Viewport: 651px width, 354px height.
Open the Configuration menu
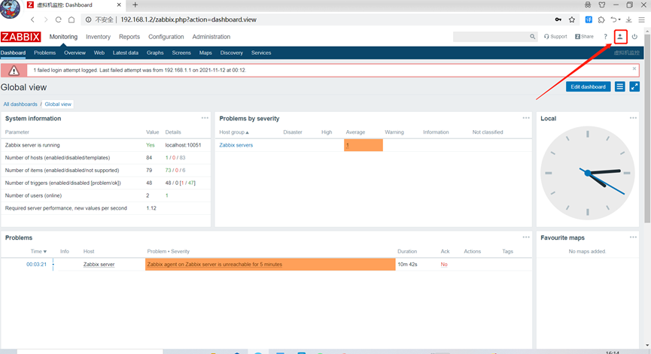166,37
